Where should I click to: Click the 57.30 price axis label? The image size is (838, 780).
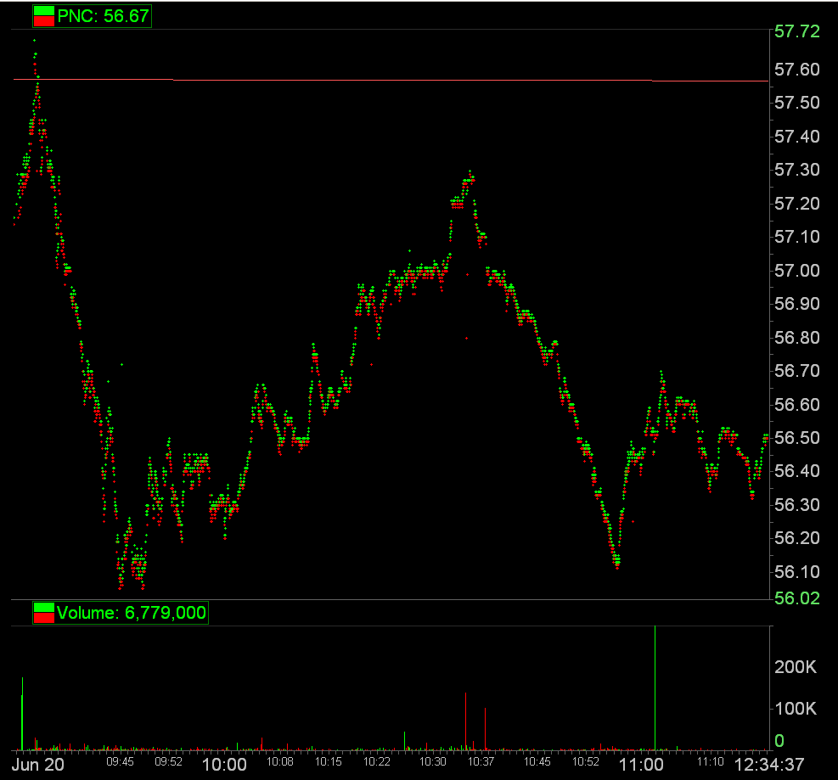click(797, 170)
